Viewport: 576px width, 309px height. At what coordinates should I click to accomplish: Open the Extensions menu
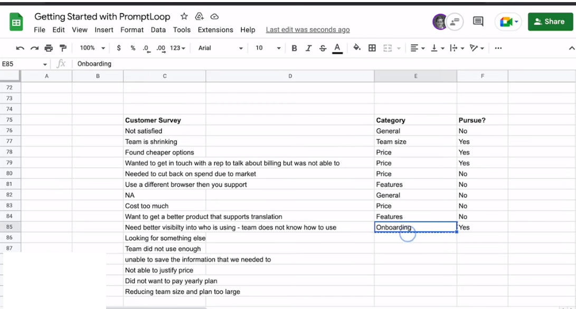(215, 30)
